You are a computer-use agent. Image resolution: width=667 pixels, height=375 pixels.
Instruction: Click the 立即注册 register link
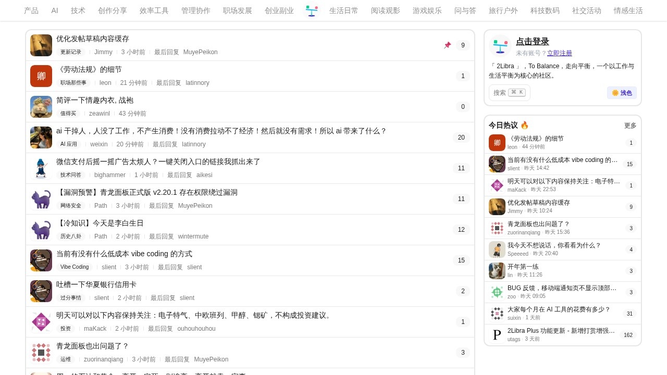point(560,53)
